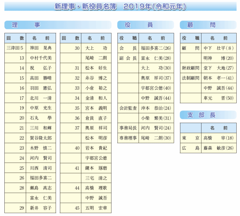Click the 財政顧問 role cell

[x=190, y=68]
